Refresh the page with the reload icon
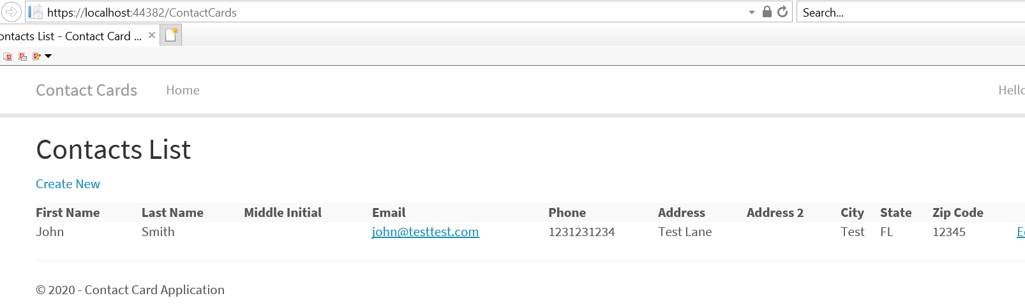The height and width of the screenshot is (305, 1025). 782,12
